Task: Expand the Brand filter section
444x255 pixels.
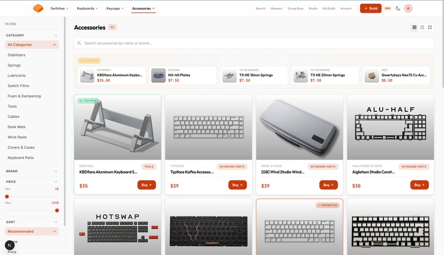Action: [32, 171]
